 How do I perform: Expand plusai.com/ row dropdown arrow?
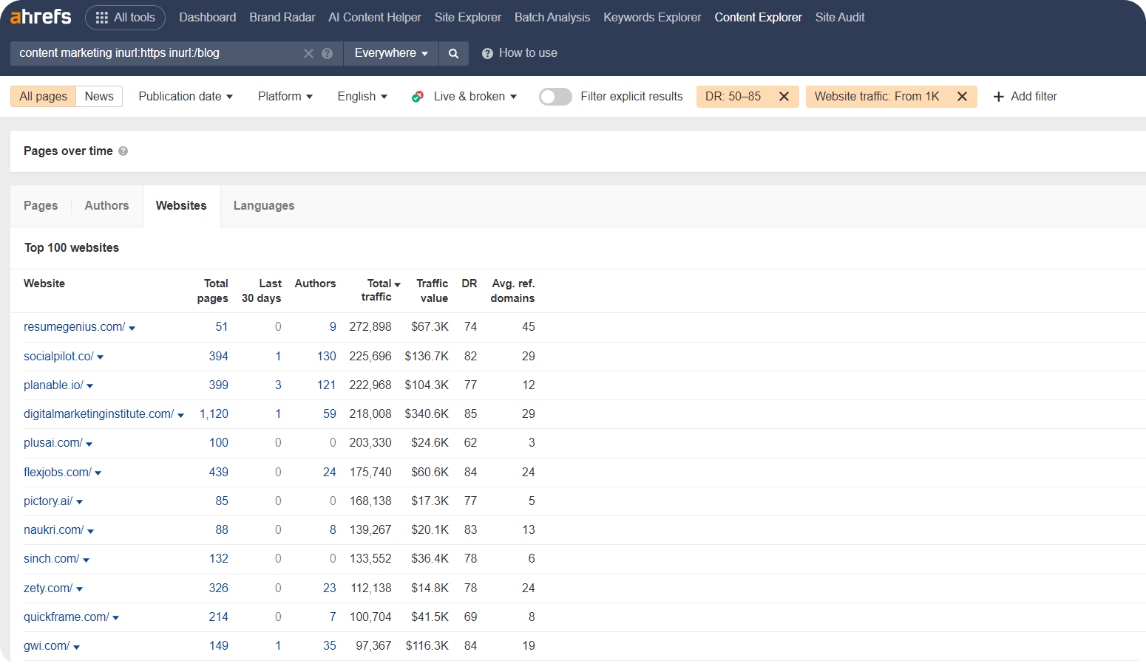coord(89,444)
